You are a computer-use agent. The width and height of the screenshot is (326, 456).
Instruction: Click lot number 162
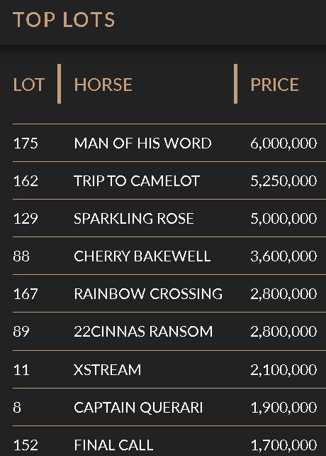coord(26,180)
